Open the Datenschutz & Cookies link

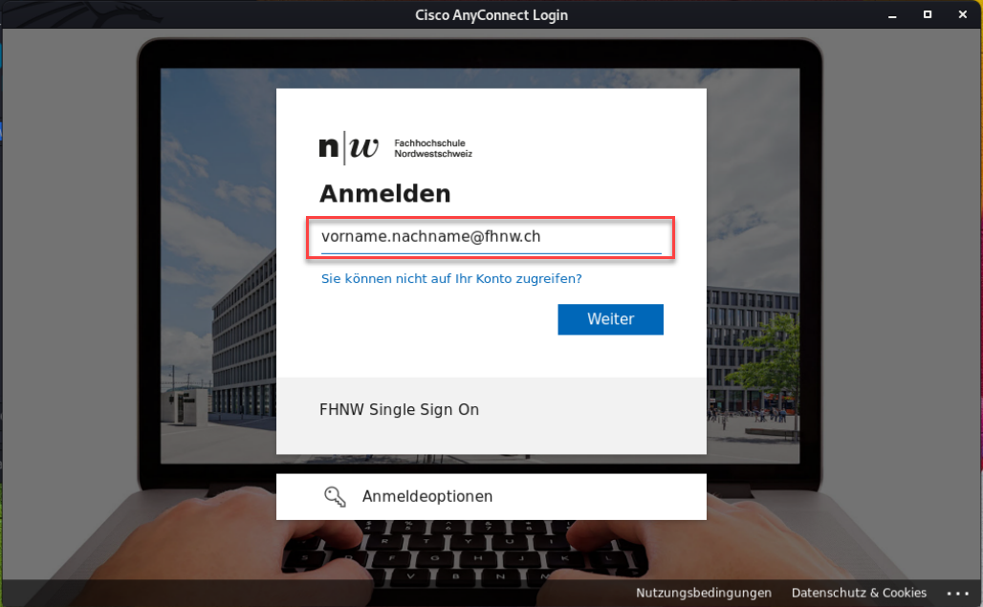pyautogui.click(x=859, y=593)
